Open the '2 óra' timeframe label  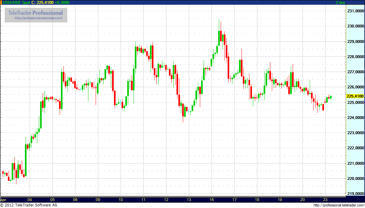pyautogui.click(x=340, y=3)
